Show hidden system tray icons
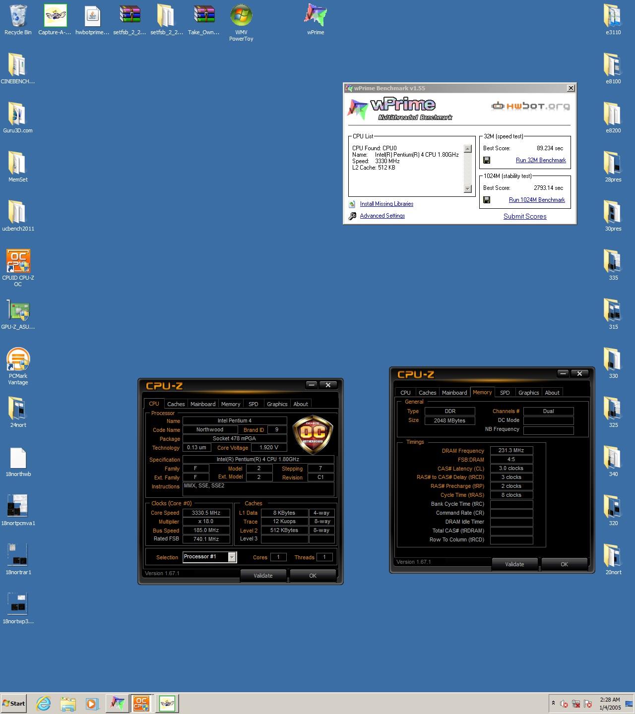635x714 pixels. point(553,703)
